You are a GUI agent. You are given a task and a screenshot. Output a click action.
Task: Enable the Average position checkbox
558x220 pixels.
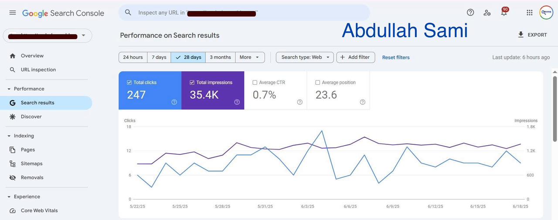318,83
